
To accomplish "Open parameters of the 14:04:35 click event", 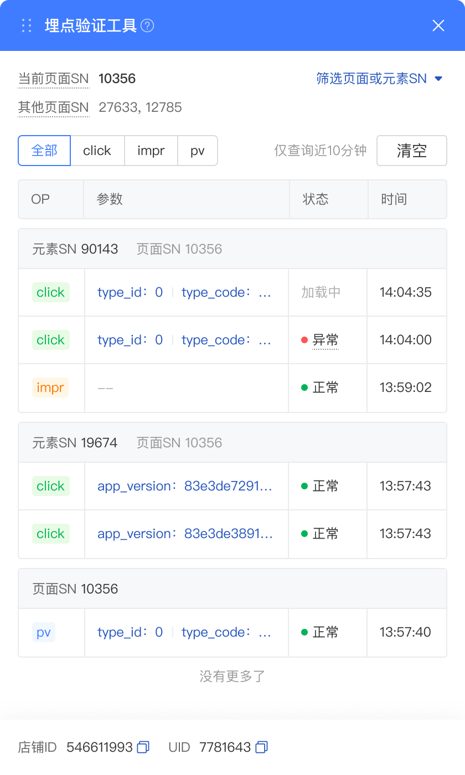I will [184, 292].
